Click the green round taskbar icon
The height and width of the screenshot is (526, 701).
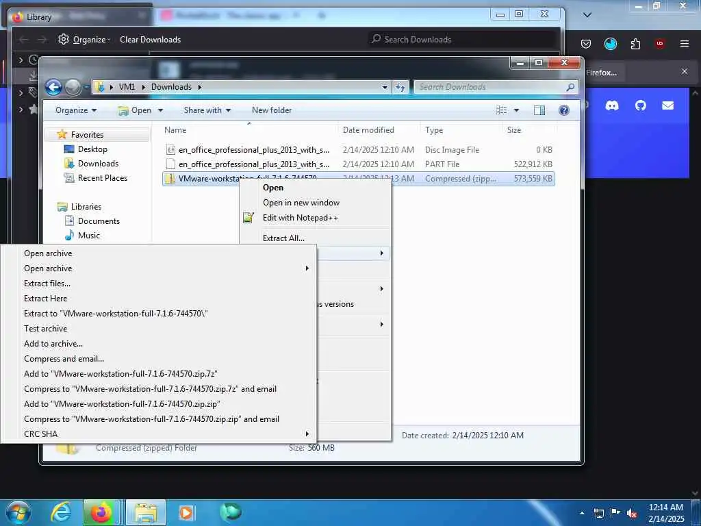coord(230,512)
